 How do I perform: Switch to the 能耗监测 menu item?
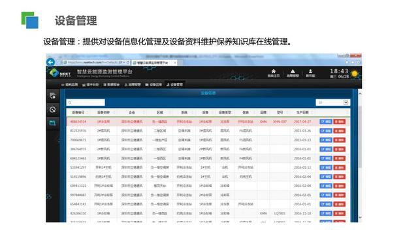point(70,84)
